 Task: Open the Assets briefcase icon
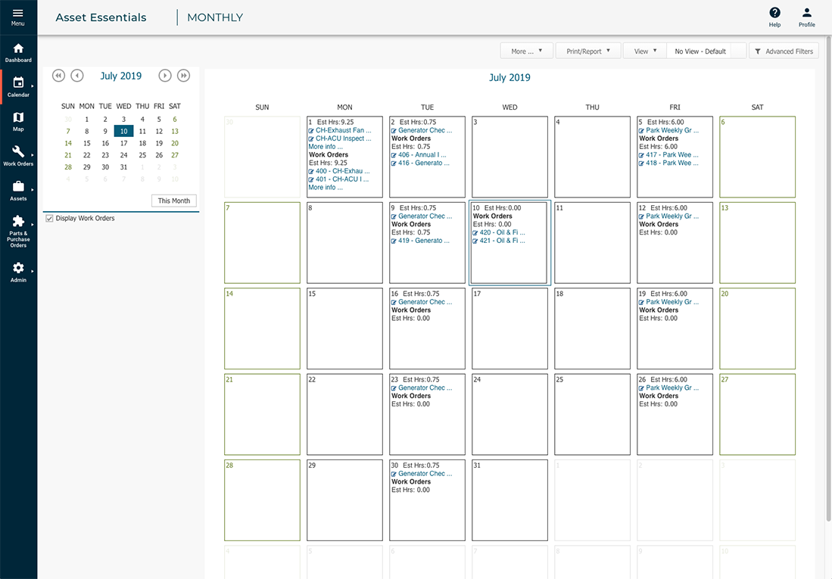coord(18,186)
